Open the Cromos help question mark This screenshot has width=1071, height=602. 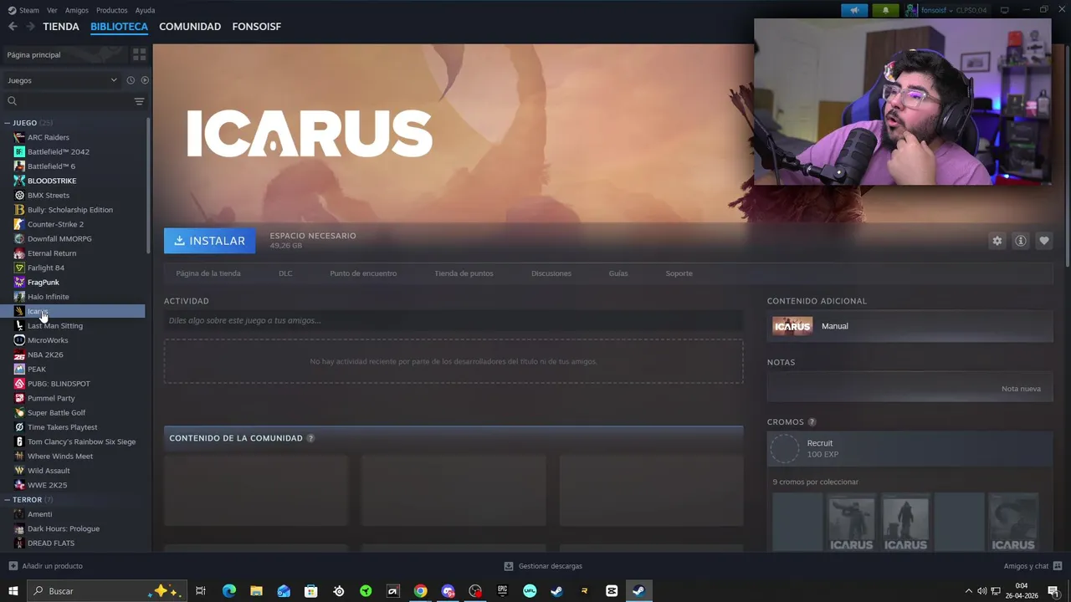click(x=812, y=422)
